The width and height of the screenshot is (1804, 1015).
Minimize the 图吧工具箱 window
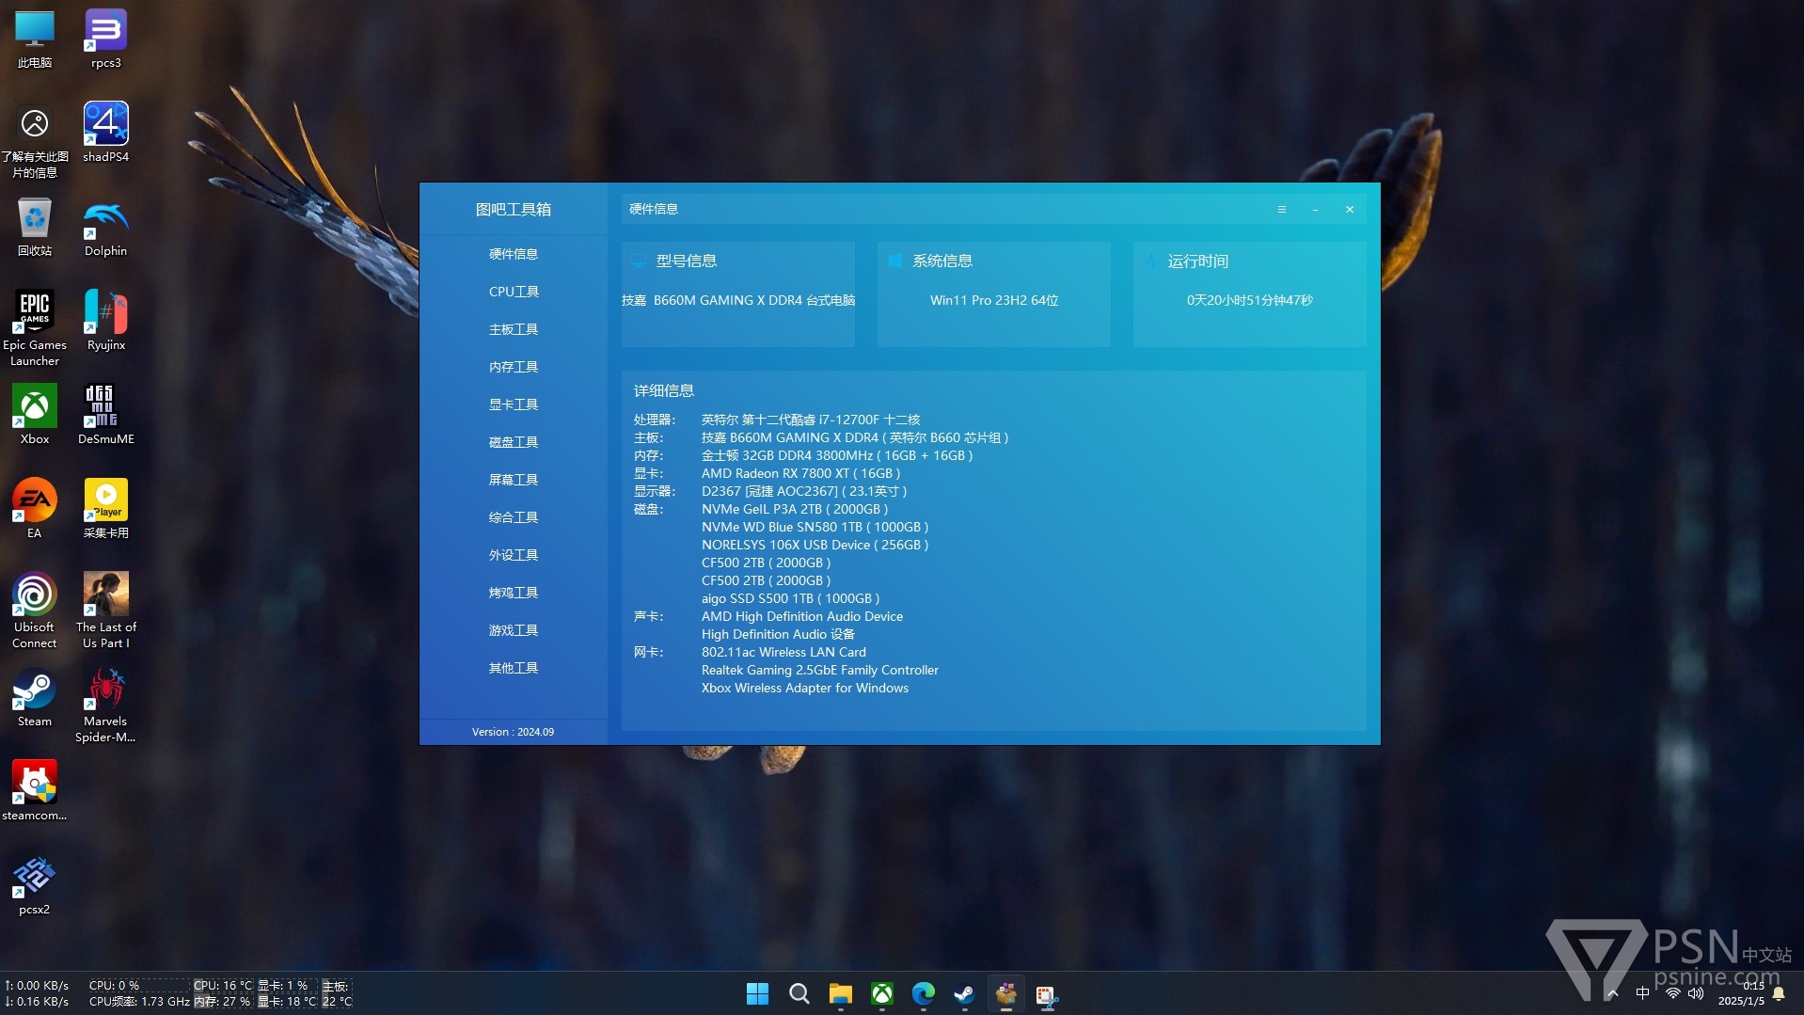pos(1315,209)
